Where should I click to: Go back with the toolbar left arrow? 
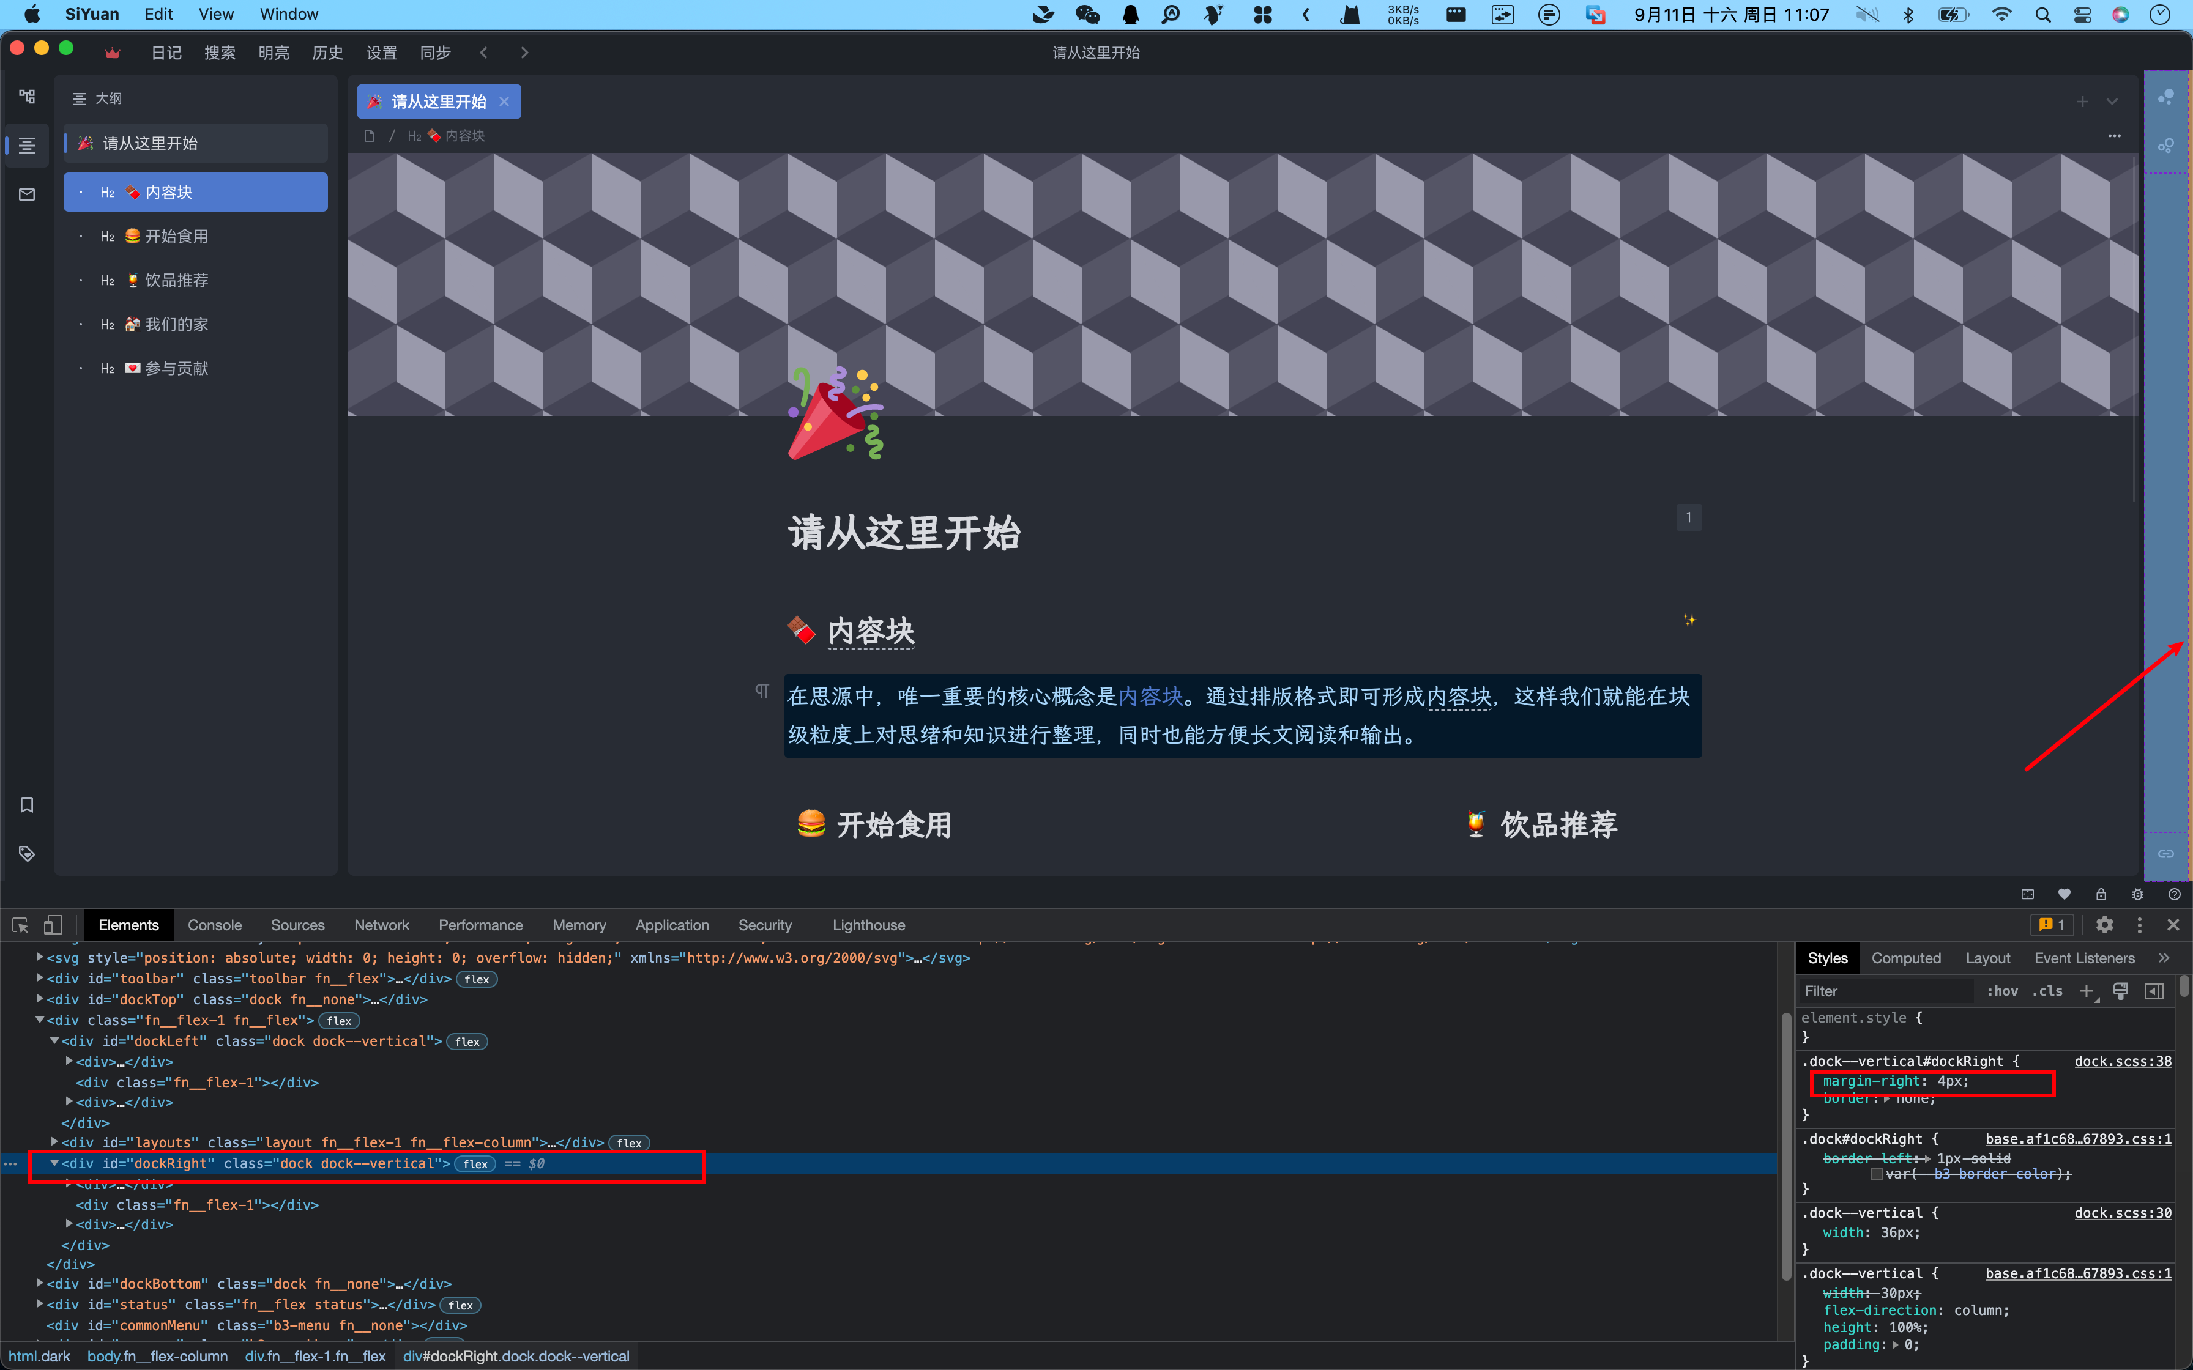coord(484,53)
